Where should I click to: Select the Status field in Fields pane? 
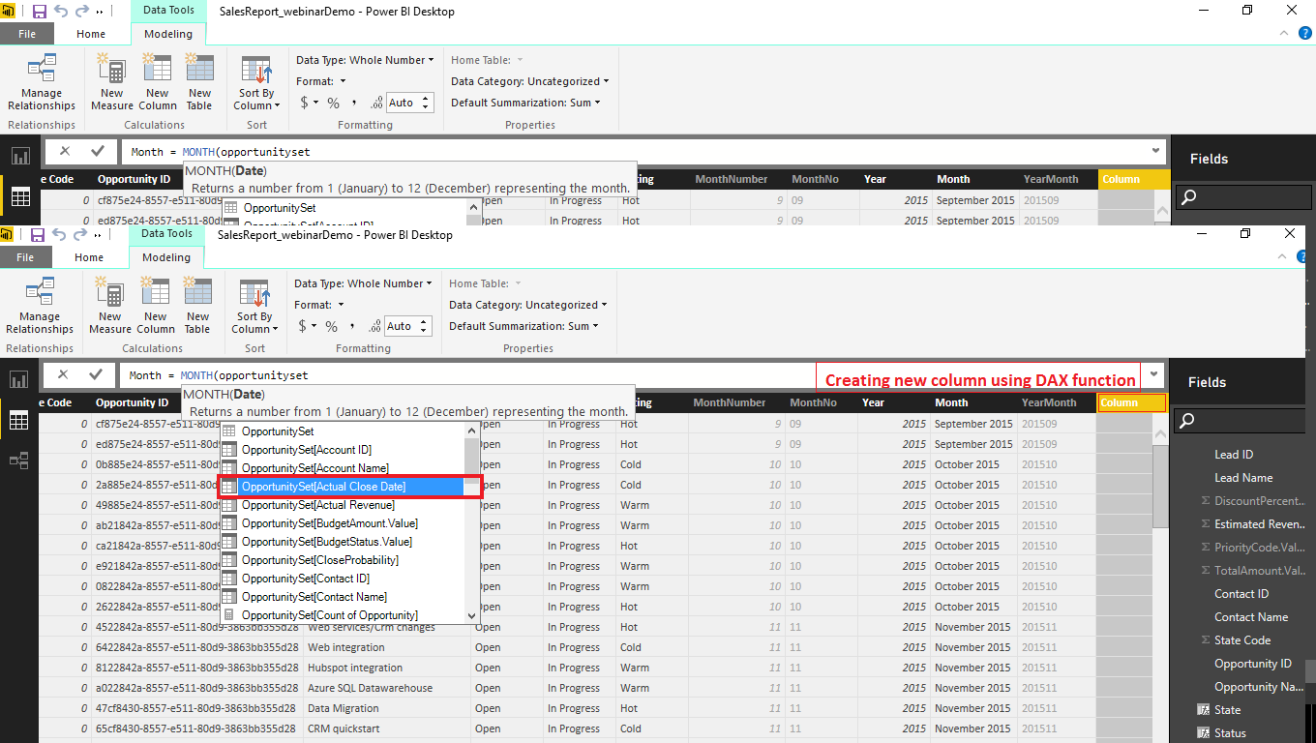click(x=1230, y=733)
